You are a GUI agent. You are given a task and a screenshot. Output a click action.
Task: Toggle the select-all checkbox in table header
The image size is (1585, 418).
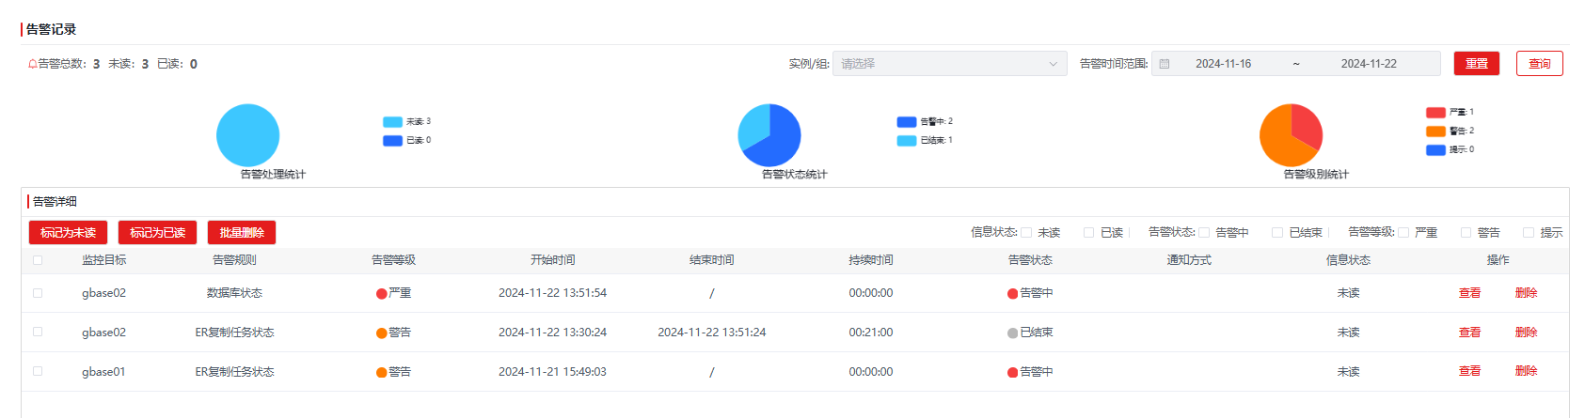[38, 260]
